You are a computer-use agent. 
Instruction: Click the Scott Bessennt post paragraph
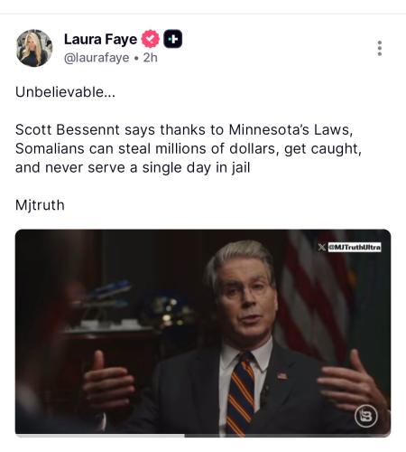tap(189, 148)
